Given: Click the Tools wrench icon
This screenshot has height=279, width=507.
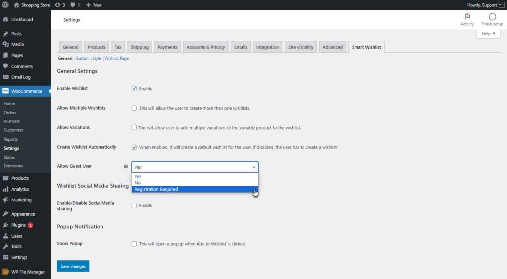Looking at the screenshot, I should coord(6,246).
